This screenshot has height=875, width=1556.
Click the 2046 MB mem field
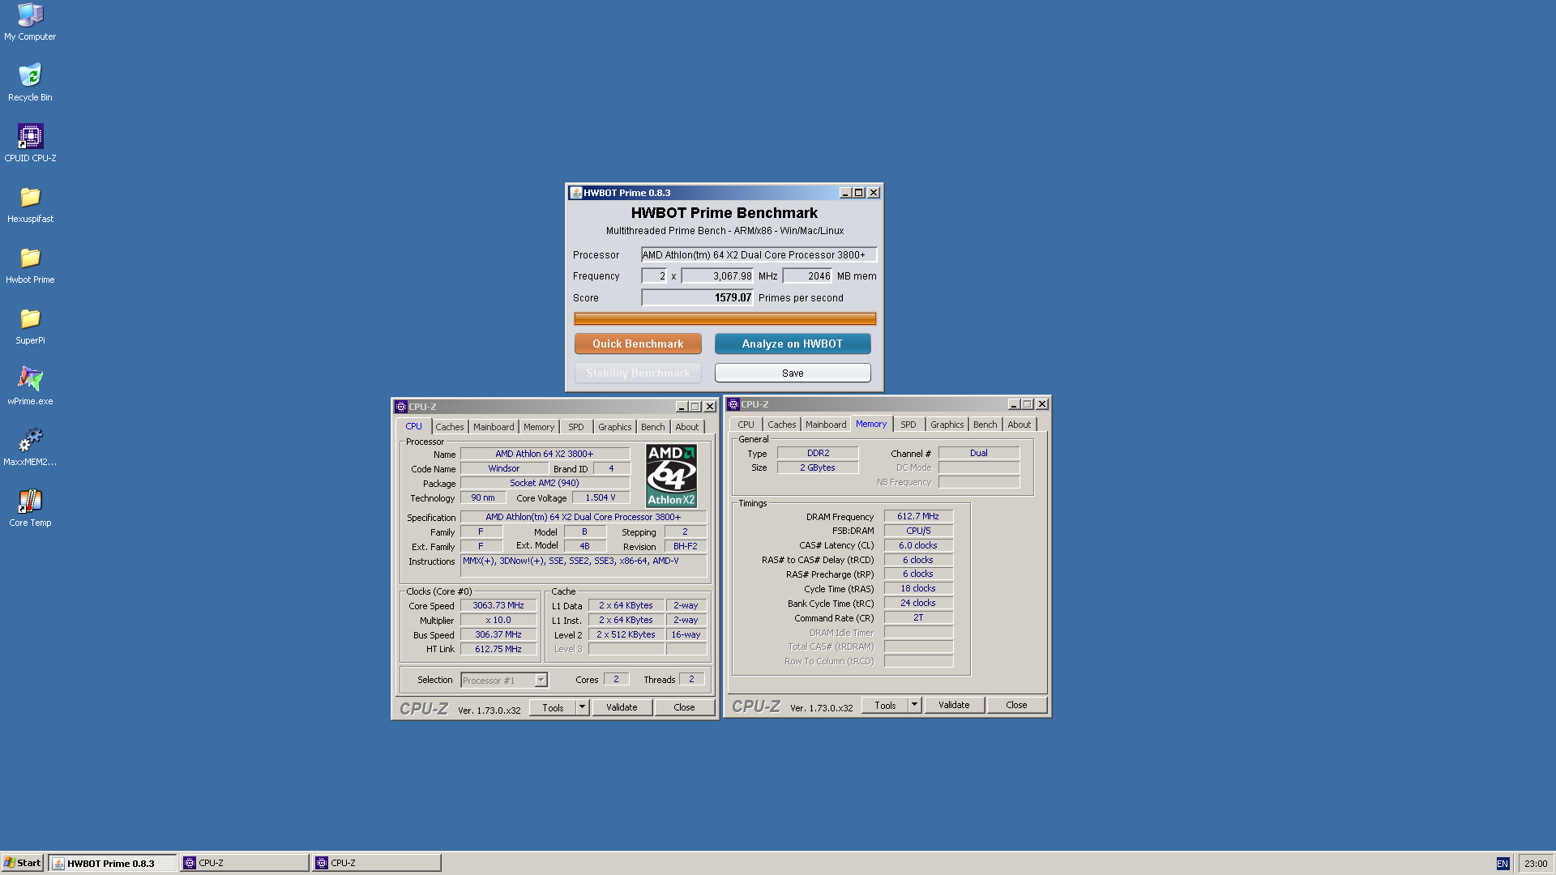[x=808, y=276]
